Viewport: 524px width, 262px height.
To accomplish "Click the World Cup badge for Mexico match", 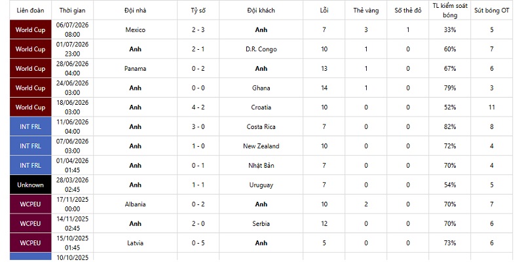I will 30,29.
